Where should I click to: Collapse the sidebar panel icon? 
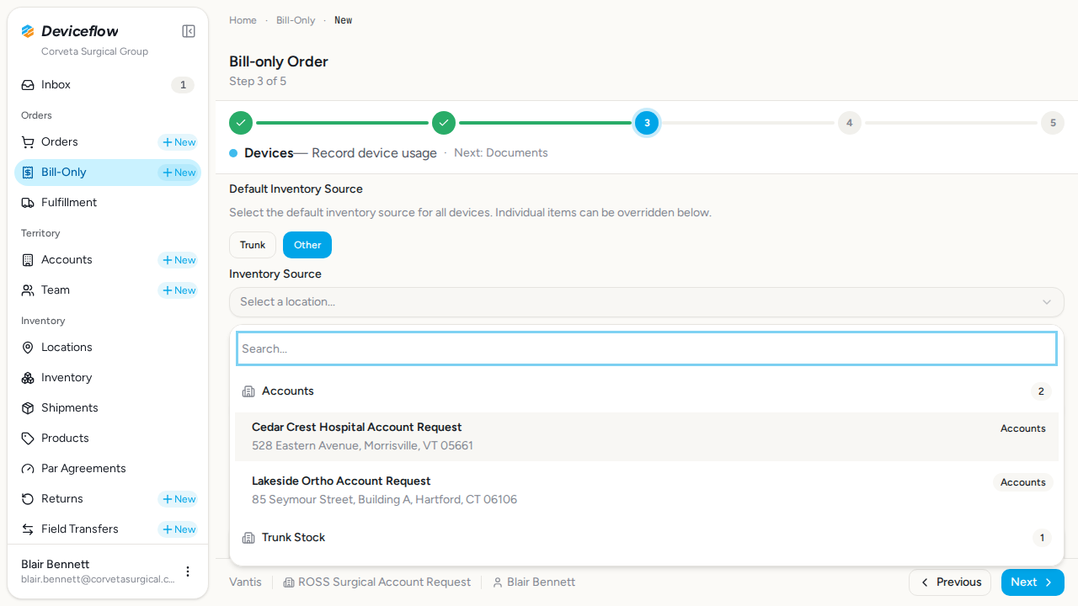pyautogui.click(x=189, y=31)
